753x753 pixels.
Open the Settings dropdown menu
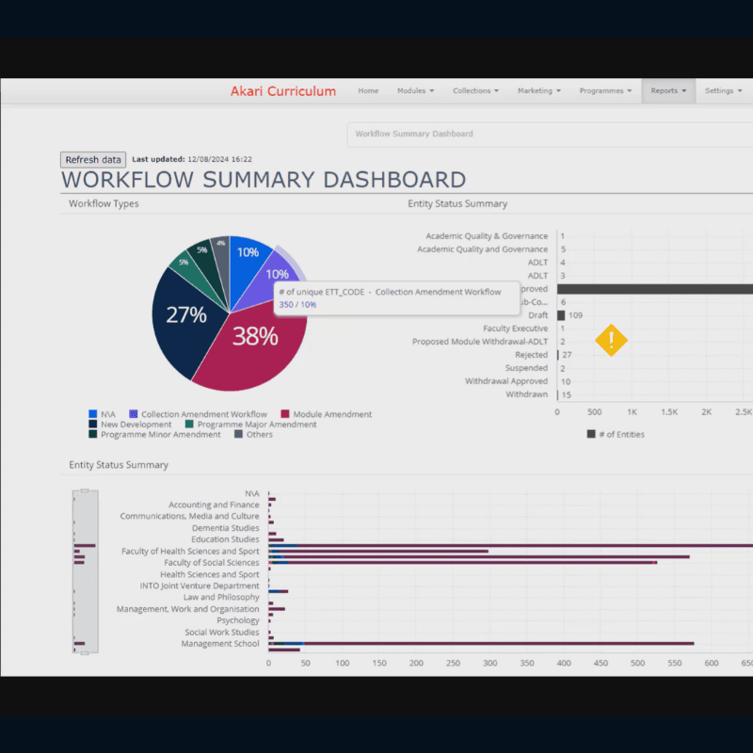coord(723,91)
